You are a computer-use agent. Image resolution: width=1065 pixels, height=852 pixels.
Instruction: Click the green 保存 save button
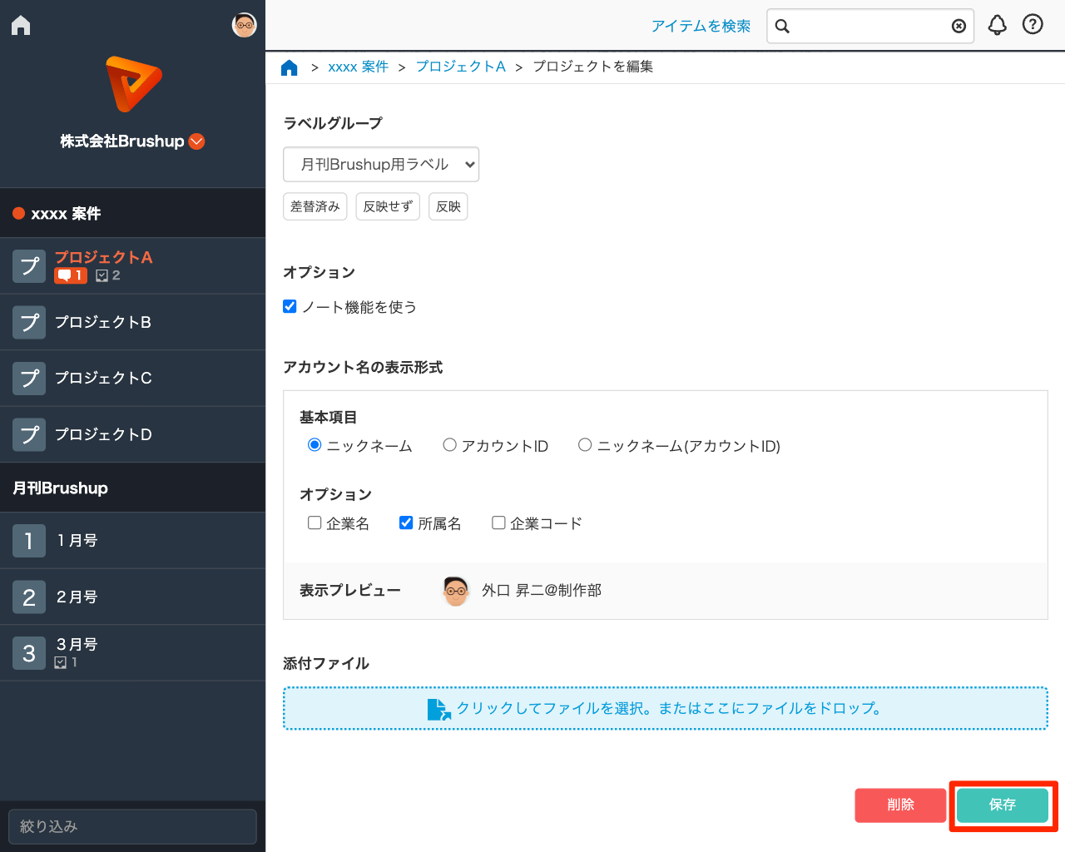point(1003,805)
